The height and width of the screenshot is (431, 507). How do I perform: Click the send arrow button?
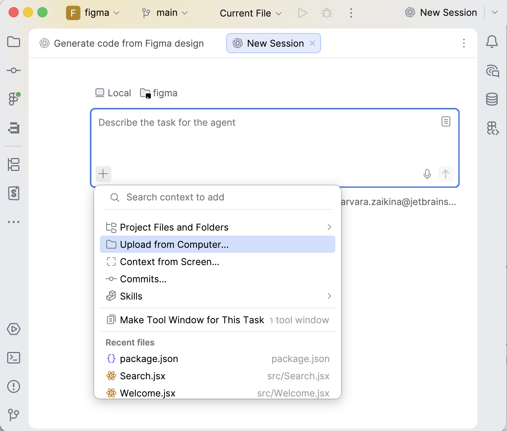coord(446,174)
